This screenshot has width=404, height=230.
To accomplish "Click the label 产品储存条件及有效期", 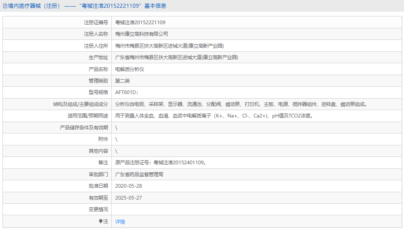I will pyautogui.click(x=84, y=128).
